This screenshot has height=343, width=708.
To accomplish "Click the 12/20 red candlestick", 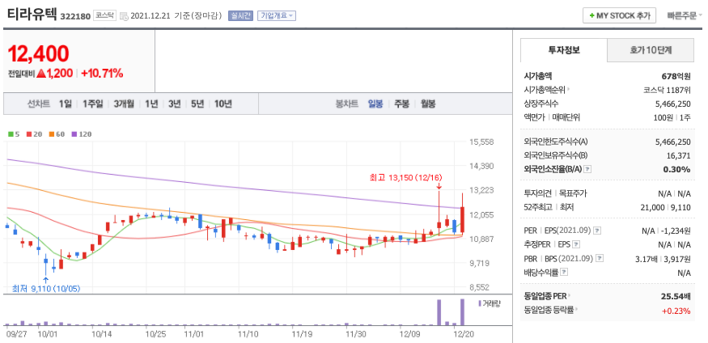I will click(462, 218).
